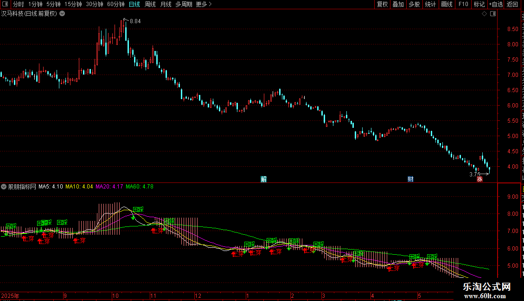This screenshot has width=524, height=301.
Task: Click the 财 financial report marker
Action: [x=411, y=179]
